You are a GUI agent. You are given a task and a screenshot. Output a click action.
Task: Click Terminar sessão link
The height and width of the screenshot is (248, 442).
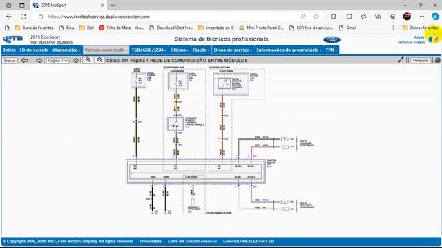[x=411, y=43]
